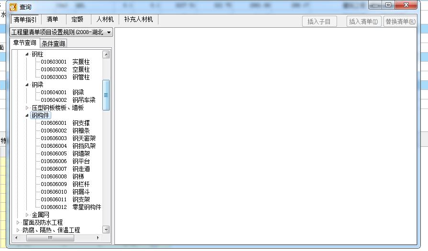Select item 010606001 钢支撑

pos(65,123)
